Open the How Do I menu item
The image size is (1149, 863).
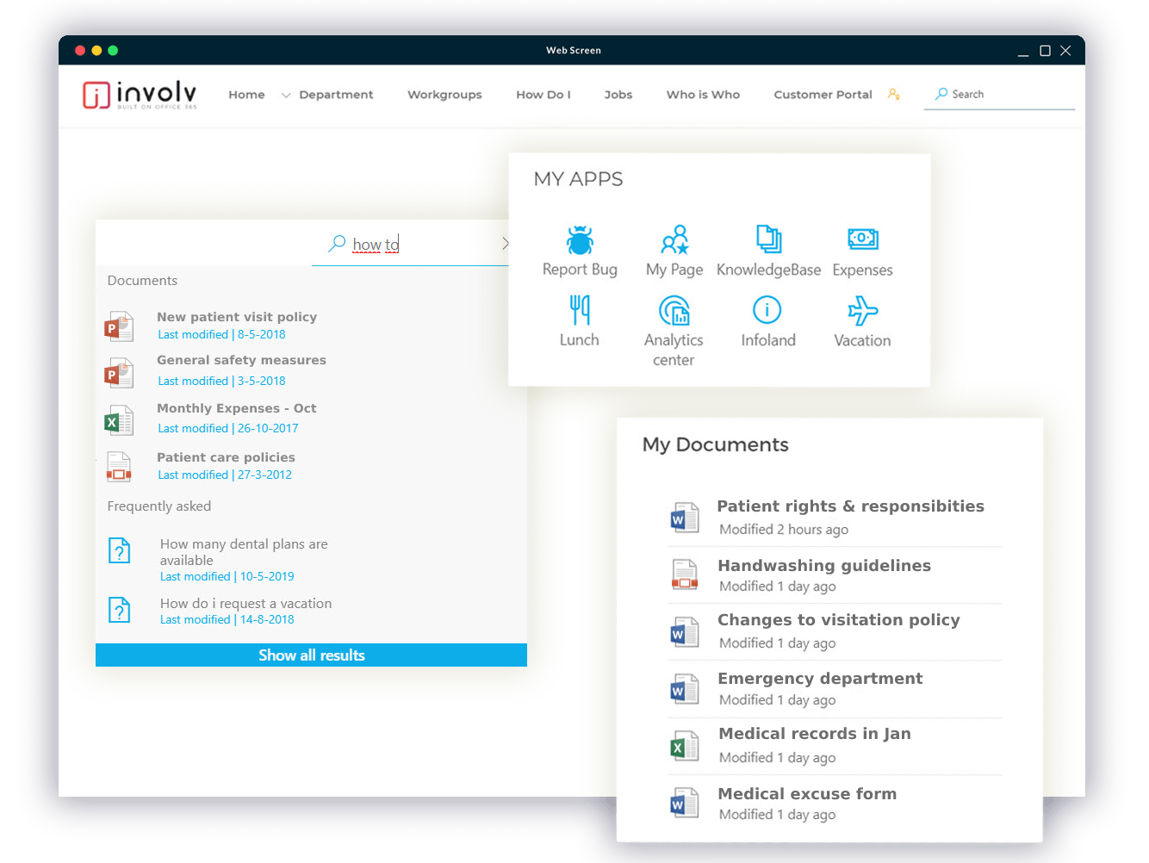pyautogui.click(x=543, y=95)
